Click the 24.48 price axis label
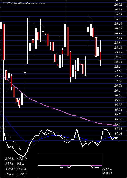The width and height of the screenshot is (127, 178). pyautogui.click(x=118, y=33)
